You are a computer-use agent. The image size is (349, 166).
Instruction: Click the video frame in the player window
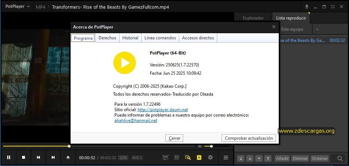tap(35, 78)
